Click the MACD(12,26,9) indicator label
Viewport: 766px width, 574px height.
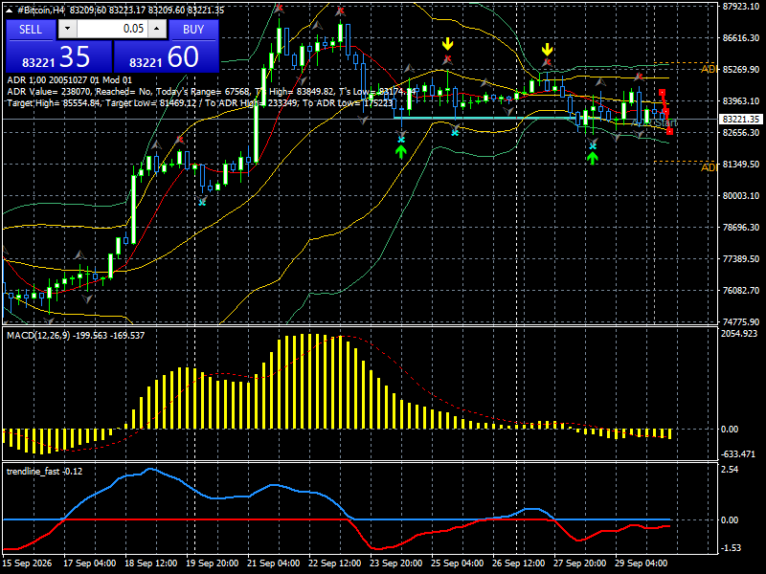(x=76, y=336)
